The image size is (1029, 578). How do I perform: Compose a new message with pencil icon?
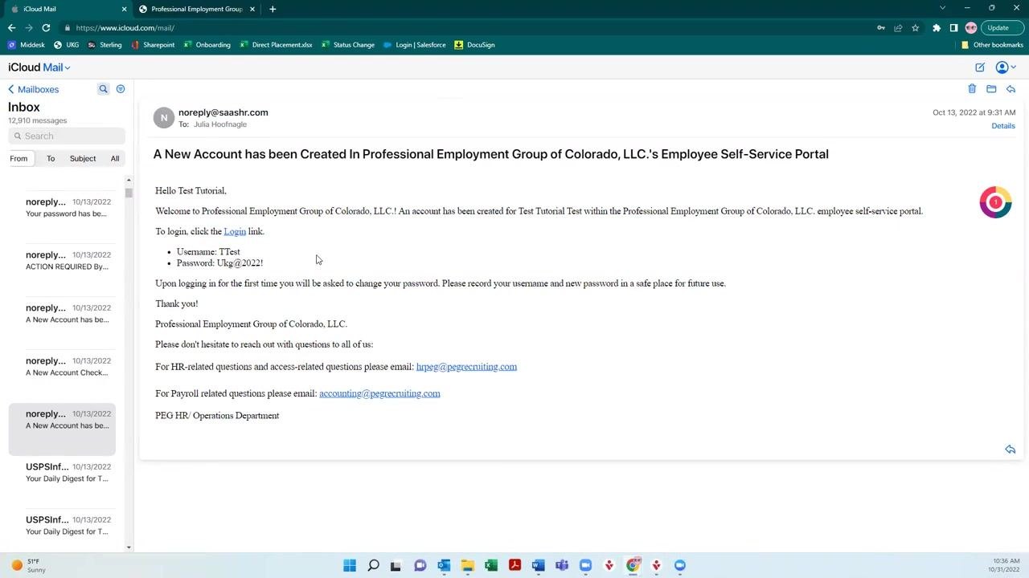[980, 67]
